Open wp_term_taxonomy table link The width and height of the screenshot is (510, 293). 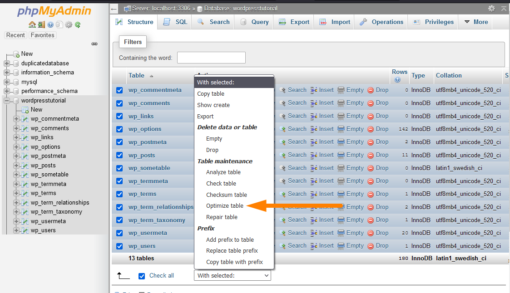157,220
